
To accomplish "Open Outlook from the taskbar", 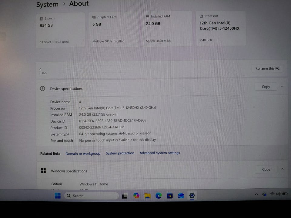I will pyautogui.click(x=181, y=196).
